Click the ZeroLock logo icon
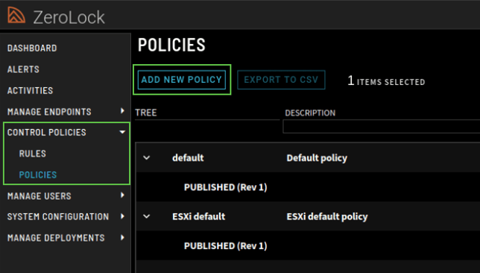 pyautogui.click(x=16, y=15)
